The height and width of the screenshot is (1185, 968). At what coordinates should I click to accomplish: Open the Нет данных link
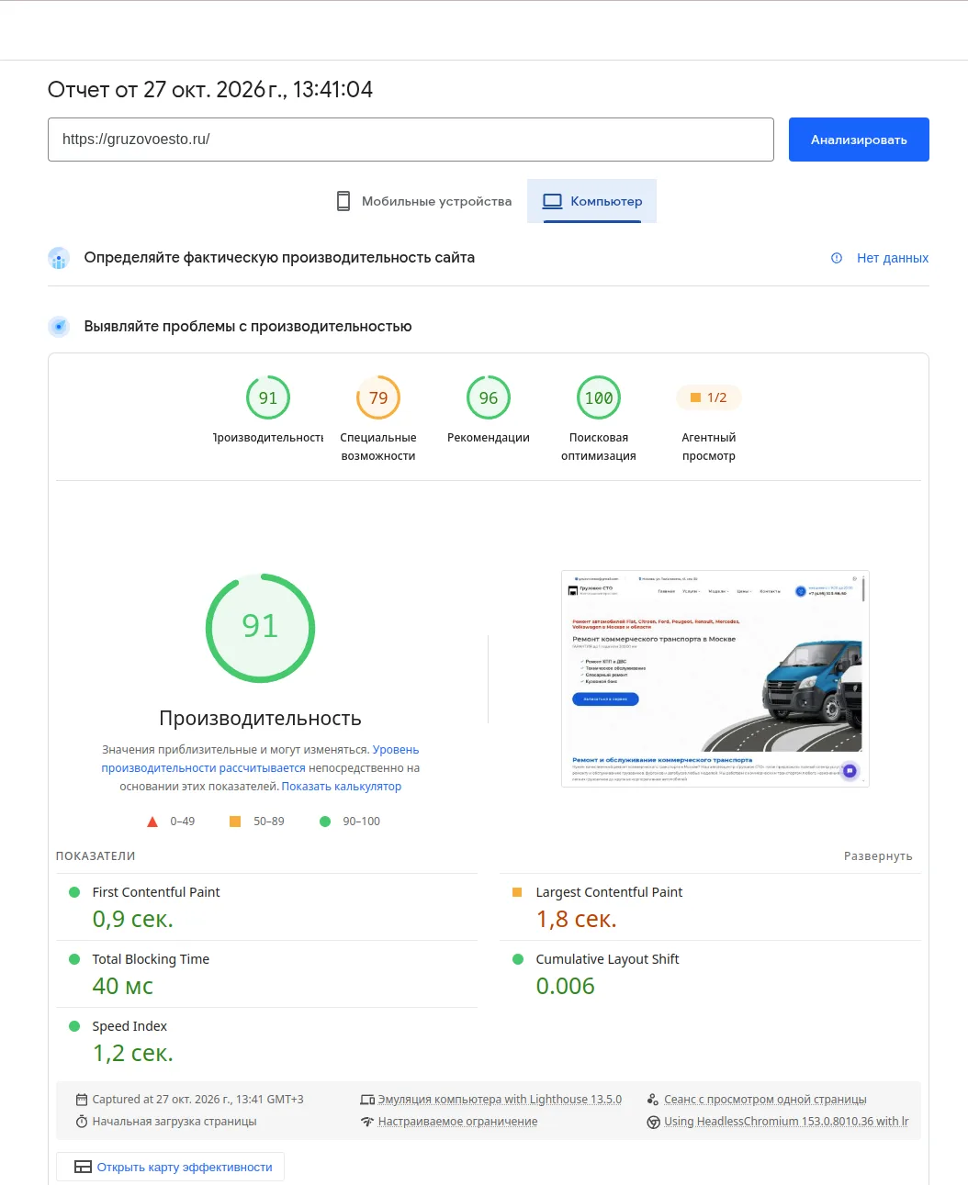coord(893,258)
